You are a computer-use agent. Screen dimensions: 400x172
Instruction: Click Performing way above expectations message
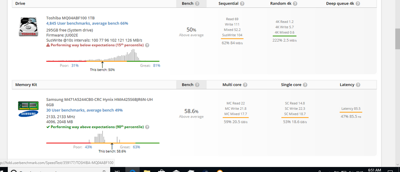pos(95,127)
